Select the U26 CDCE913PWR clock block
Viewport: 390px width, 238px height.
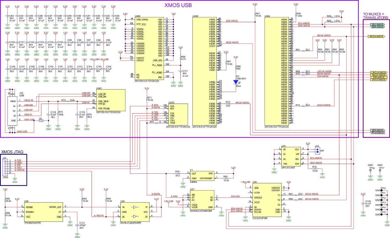[x=267, y=200]
